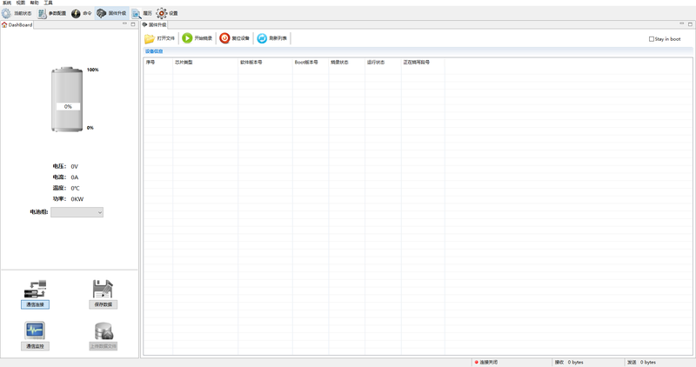Open the 系统 system menu
The width and height of the screenshot is (696, 367).
(x=7, y=3)
